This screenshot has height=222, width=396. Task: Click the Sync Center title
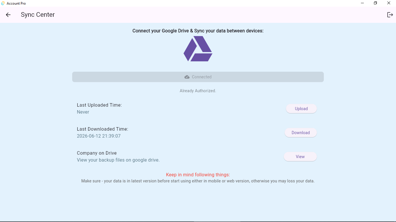click(x=38, y=15)
